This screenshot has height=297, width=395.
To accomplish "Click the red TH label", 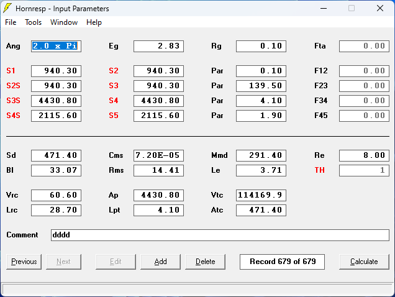I will click(319, 170).
